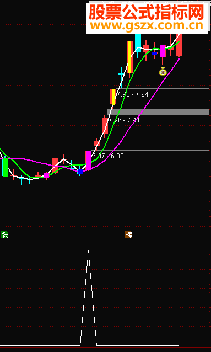Select the 7.26 - 7.41 price label

[124, 120]
